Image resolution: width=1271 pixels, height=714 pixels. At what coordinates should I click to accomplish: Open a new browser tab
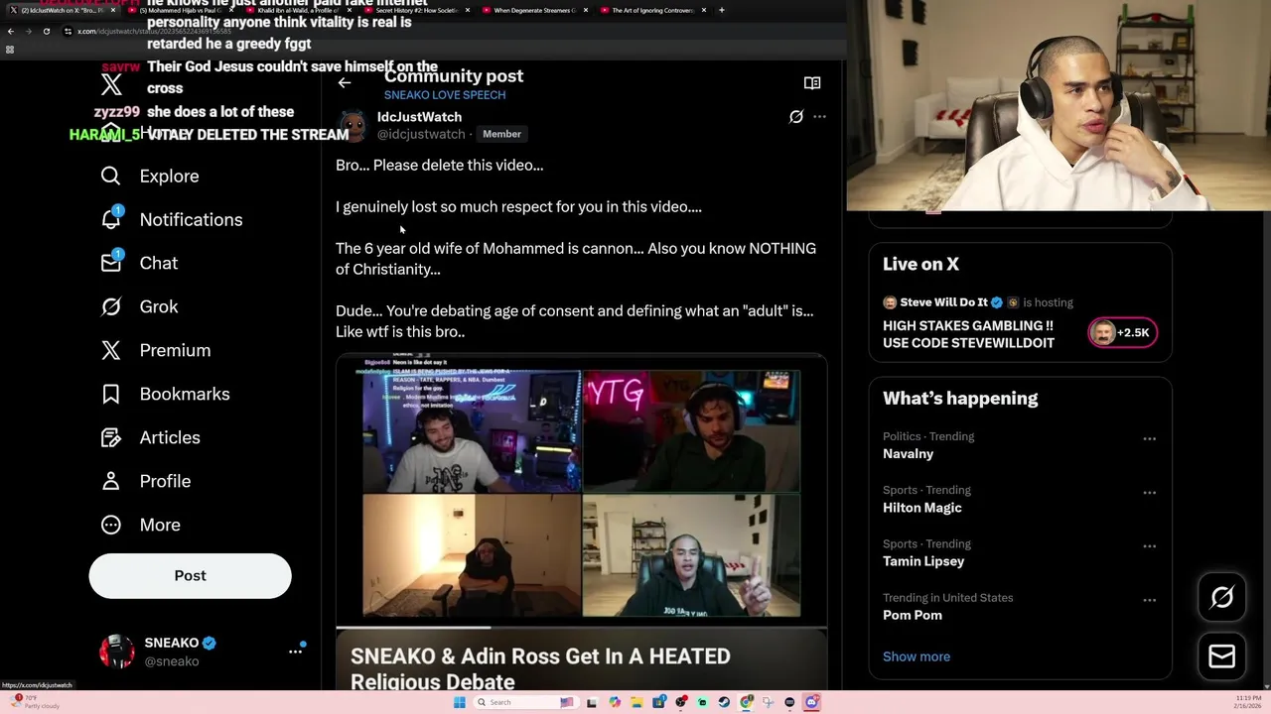pyautogui.click(x=722, y=10)
